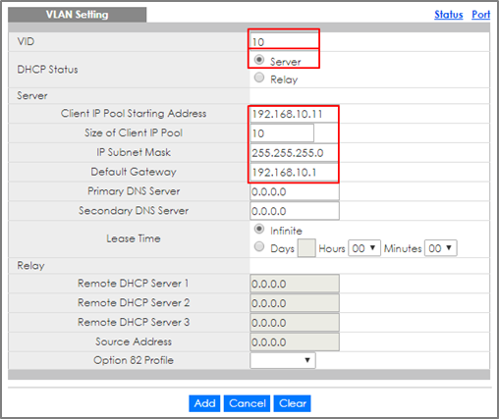Click the Add button
This screenshot has width=499, height=419.
click(x=204, y=403)
